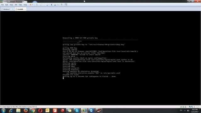Open the Help menu
201x113 pixels.
25,5
